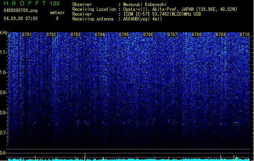Click the antenna value A504HB(yagi 4el)

click(x=143, y=19)
